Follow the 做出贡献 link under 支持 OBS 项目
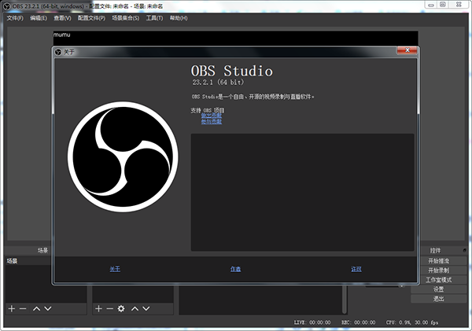Viewport: 472px width, 331px height. [212, 116]
